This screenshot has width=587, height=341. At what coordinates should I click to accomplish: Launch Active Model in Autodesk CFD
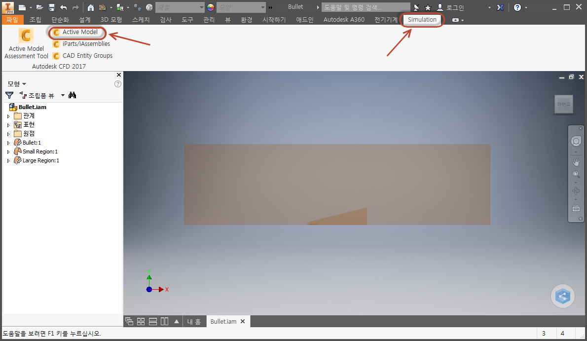[77, 32]
